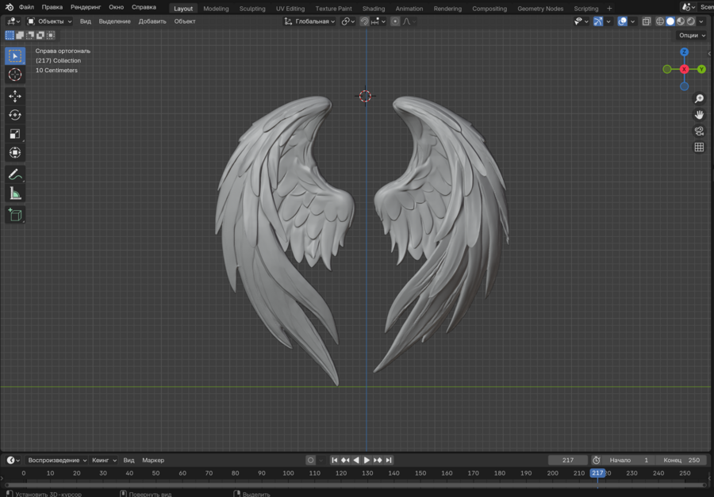
Task: Enable snapping magnet toggle
Action: tap(364, 21)
